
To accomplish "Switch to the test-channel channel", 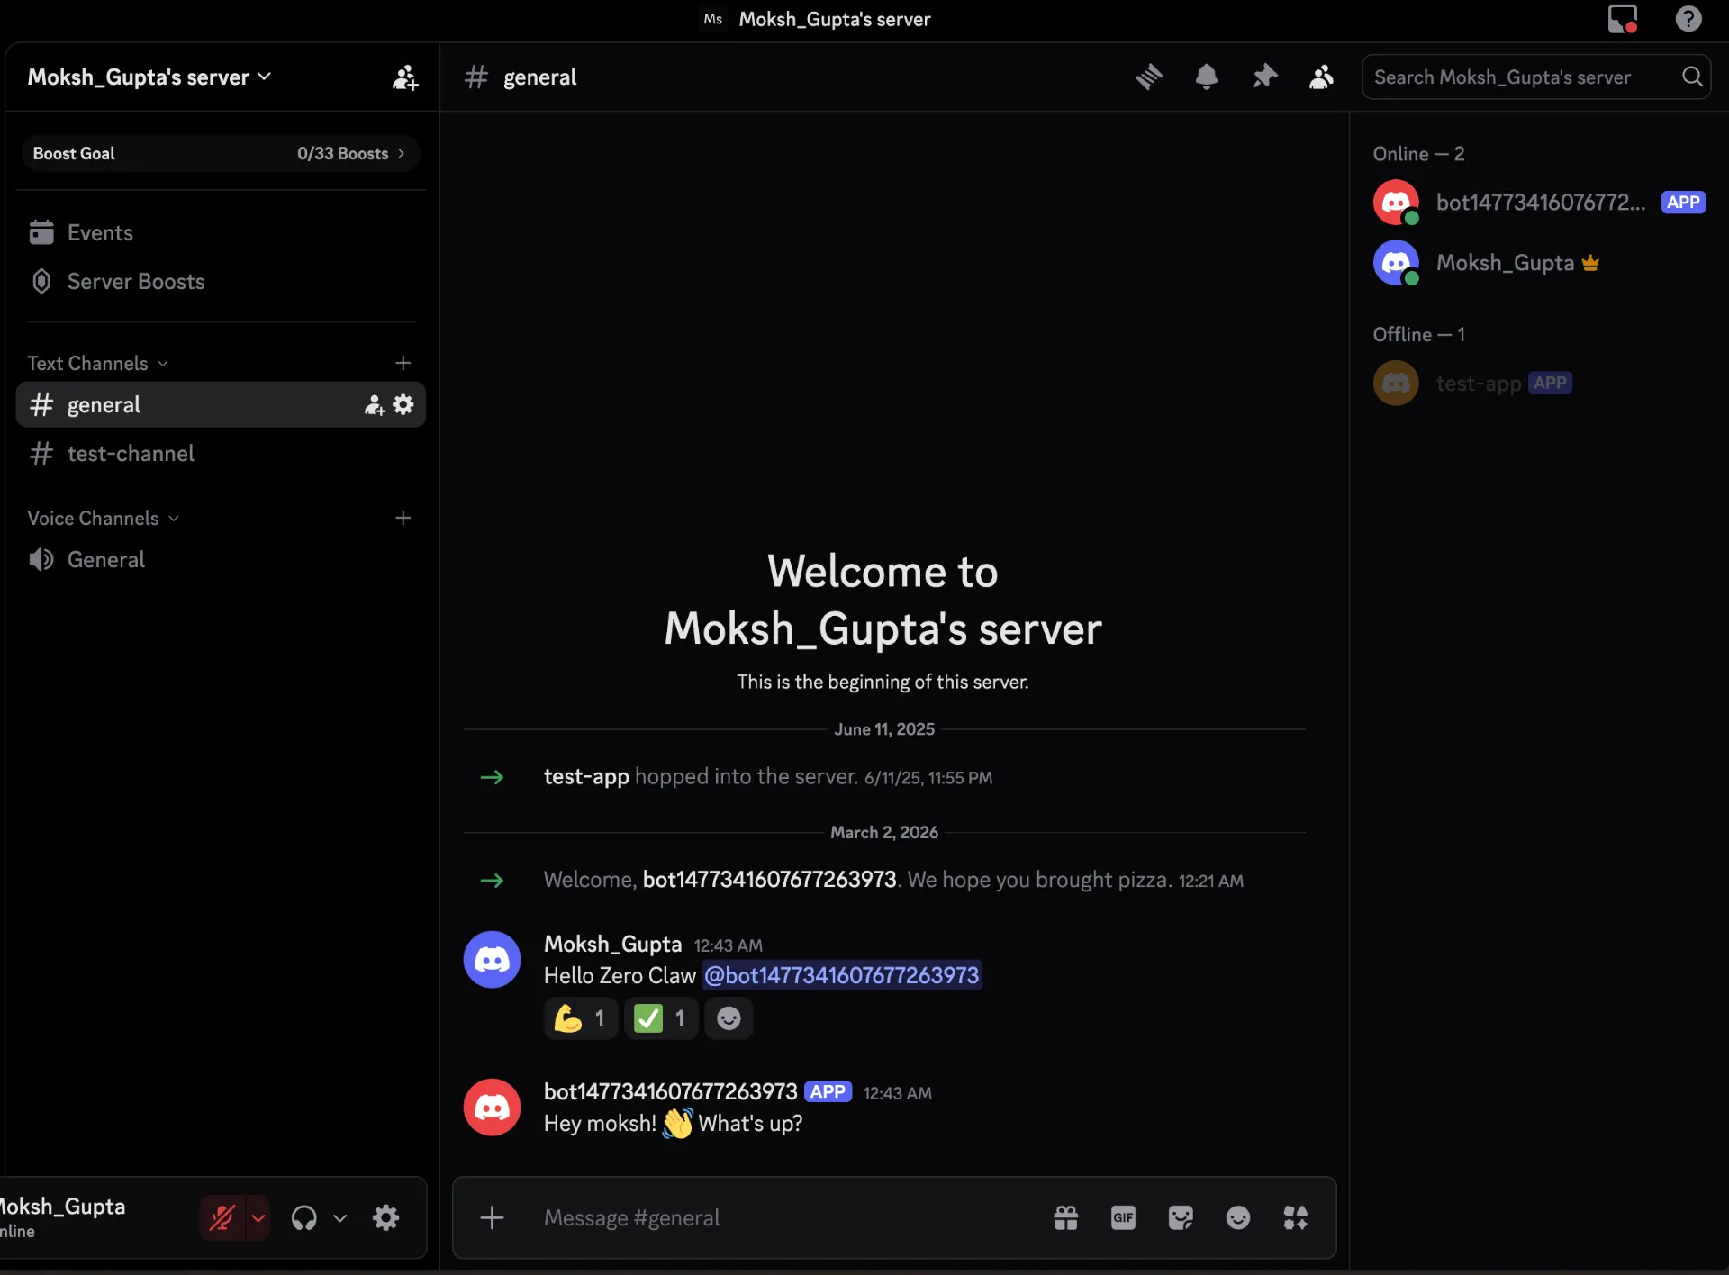I will click(131, 454).
